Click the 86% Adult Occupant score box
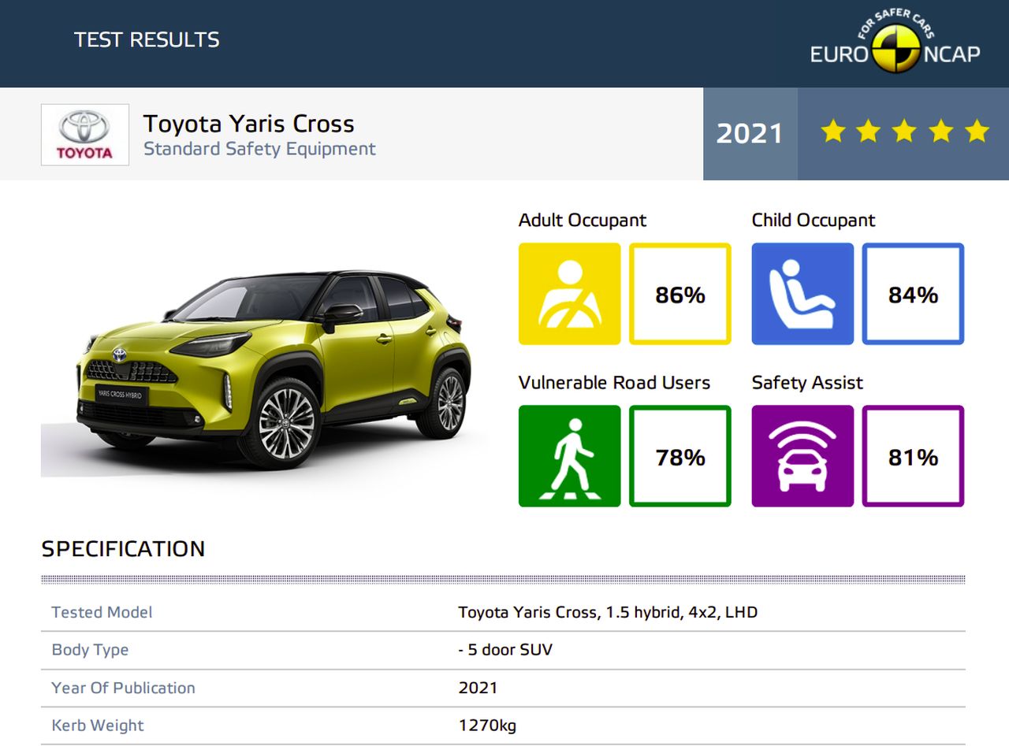1009x746 pixels. coord(680,294)
